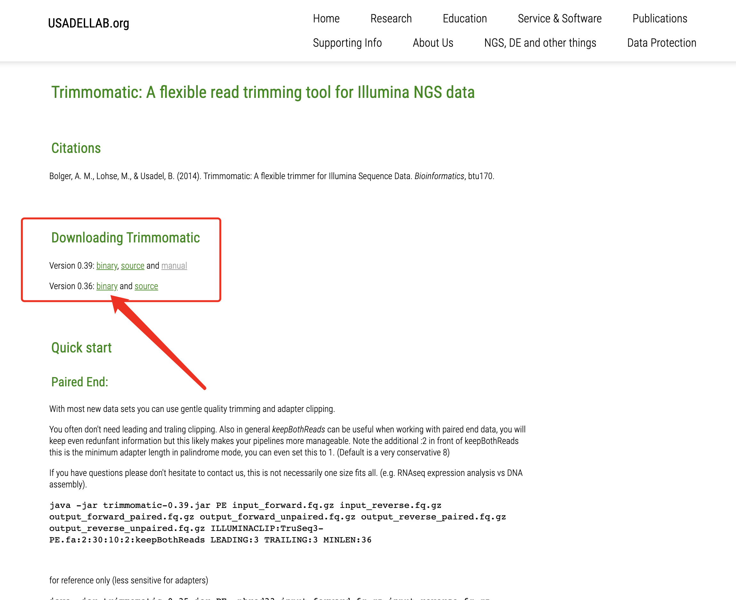Click the Home navigation menu item
Screen dimensions: 736x600
click(x=325, y=18)
